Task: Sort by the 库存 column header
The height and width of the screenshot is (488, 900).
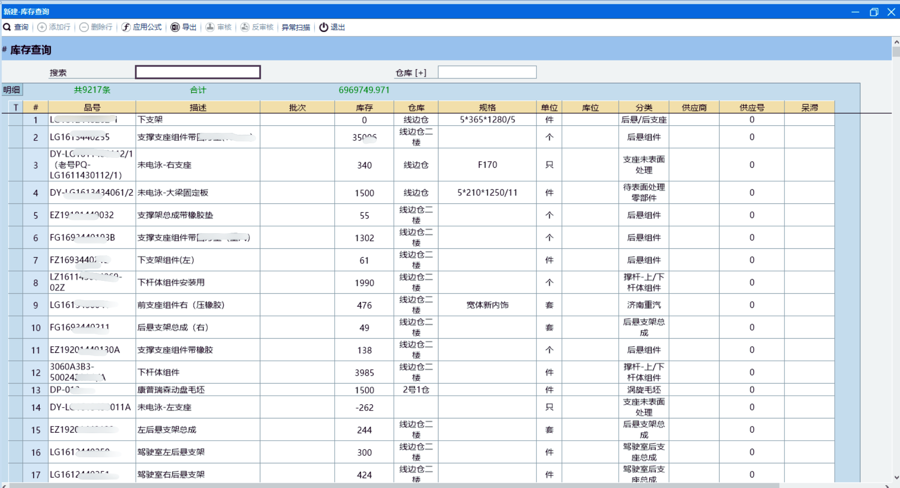Action: click(364, 108)
